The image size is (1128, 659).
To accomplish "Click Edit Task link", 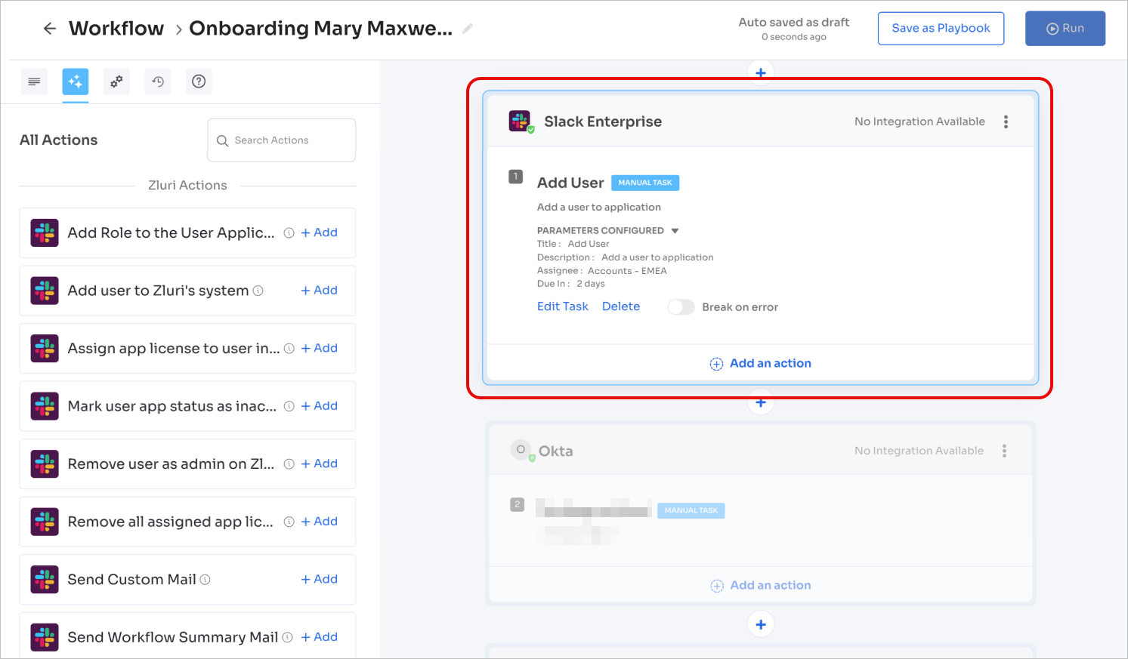I will coord(562,306).
